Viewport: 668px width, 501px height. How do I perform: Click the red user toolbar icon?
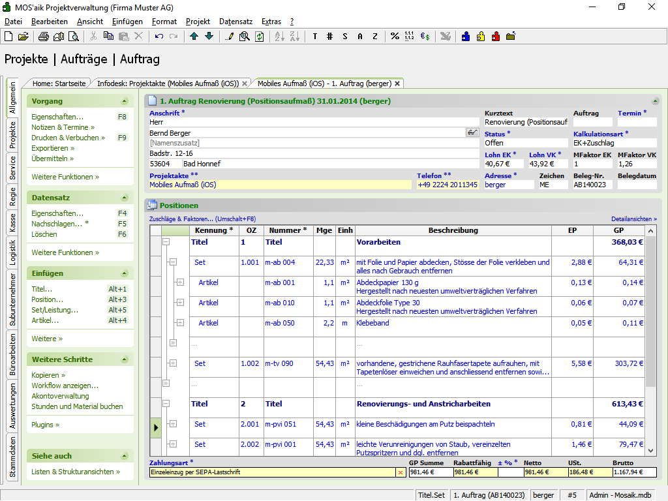(496, 37)
